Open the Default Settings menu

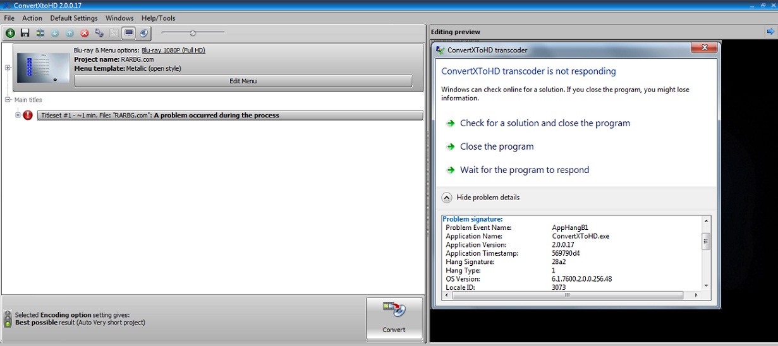coord(74,18)
